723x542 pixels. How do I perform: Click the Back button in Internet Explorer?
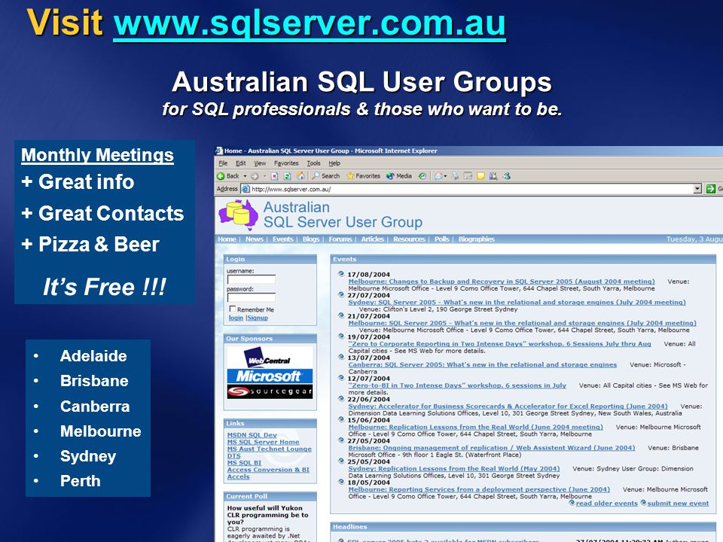pos(228,176)
